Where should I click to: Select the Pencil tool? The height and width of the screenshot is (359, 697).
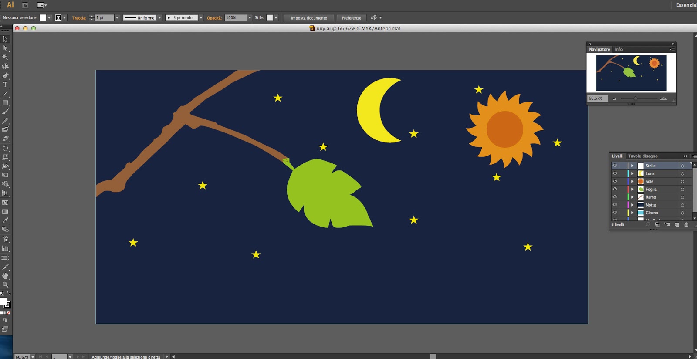5,121
